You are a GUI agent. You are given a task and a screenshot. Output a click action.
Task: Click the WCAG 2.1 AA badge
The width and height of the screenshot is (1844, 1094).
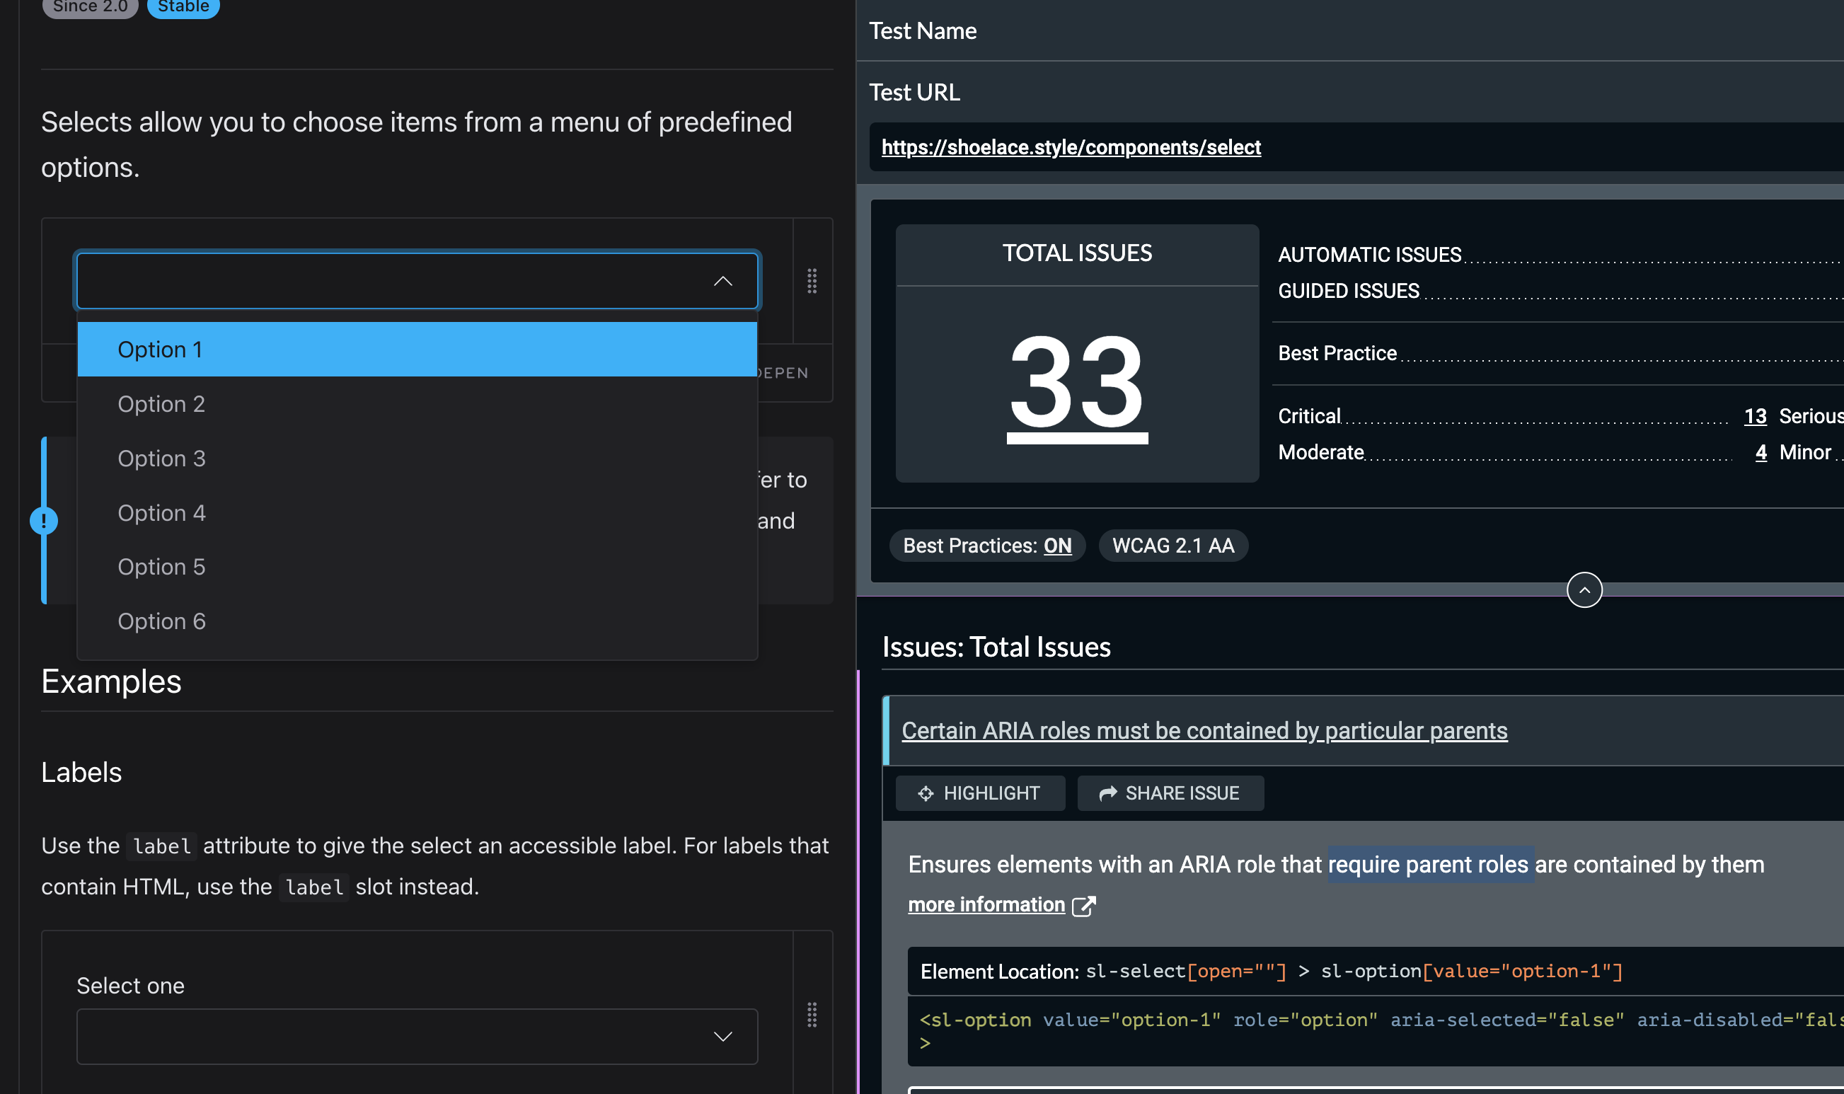click(1172, 546)
